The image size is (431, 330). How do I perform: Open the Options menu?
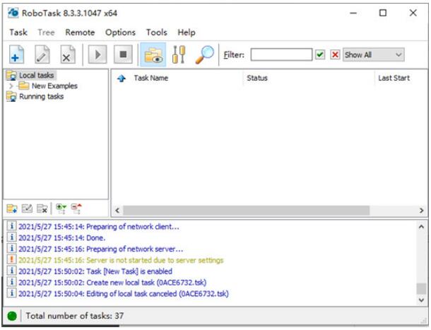(x=120, y=33)
